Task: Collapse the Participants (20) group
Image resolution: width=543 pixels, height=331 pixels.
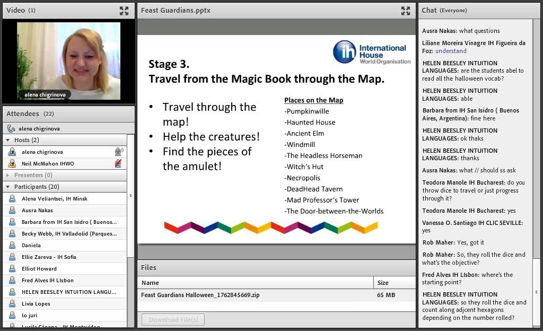Action: (x=7, y=187)
